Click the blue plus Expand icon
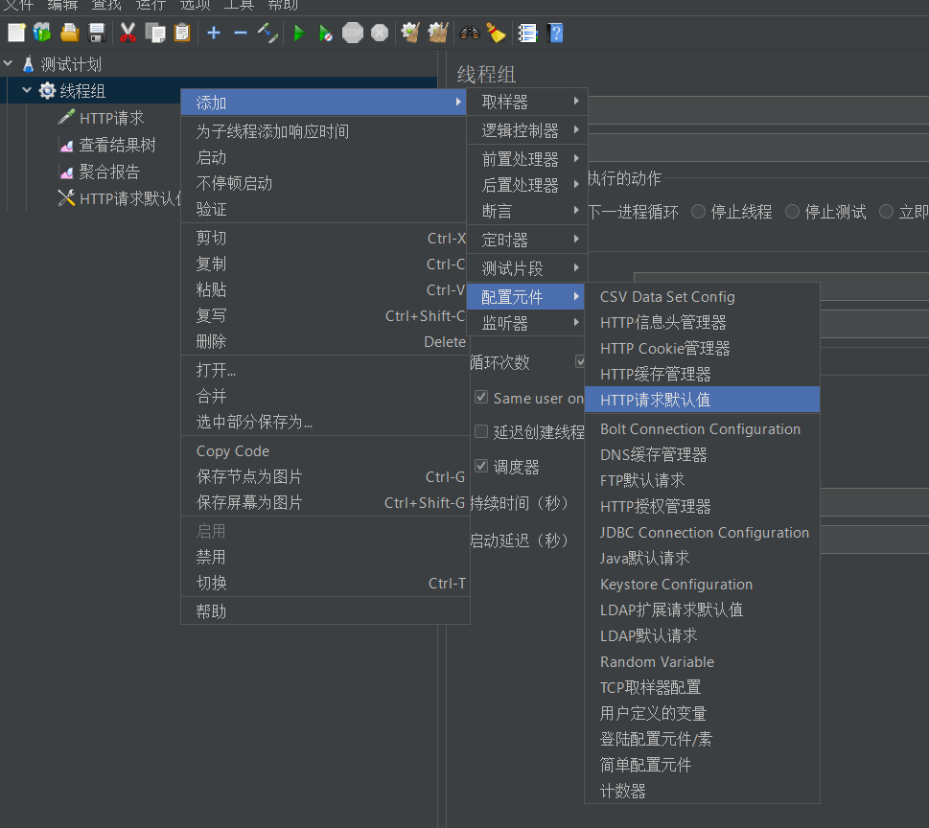The height and width of the screenshot is (828, 929). tap(214, 33)
